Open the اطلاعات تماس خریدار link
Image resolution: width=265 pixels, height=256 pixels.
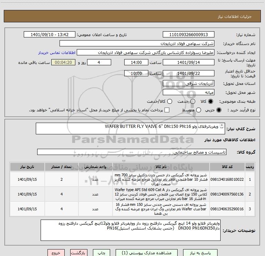coord(57,53)
